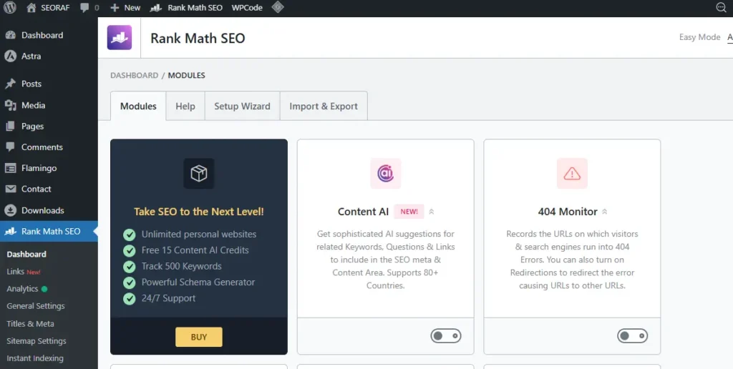The width and height of the screenshot is (733, 369).
Task: Switch to Easy Mode
Action: 699,37
